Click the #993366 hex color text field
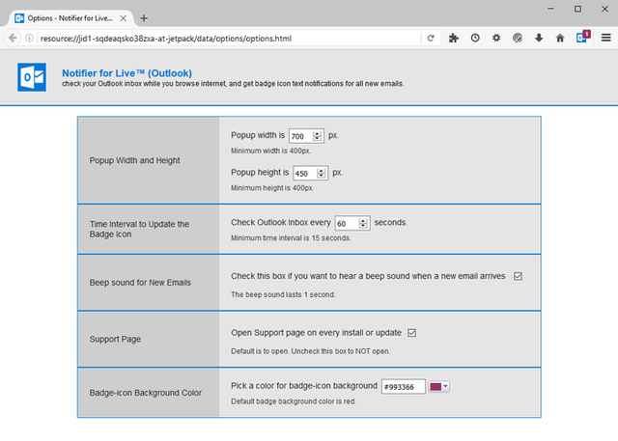The image size is (618, 441). (404, 387)
